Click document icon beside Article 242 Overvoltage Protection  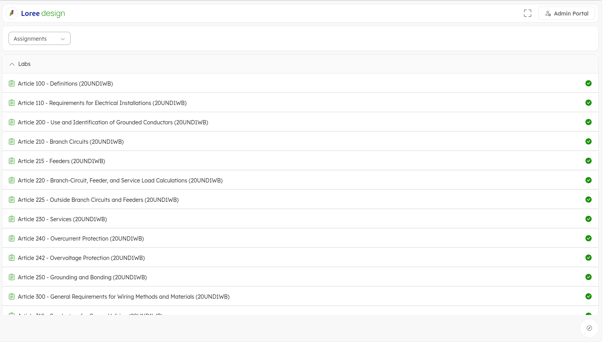(12, 258)
